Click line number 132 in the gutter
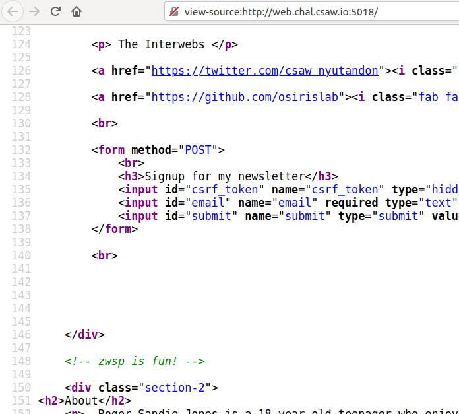The height and width of the screenshot is (414, 459). pos(21,150)
